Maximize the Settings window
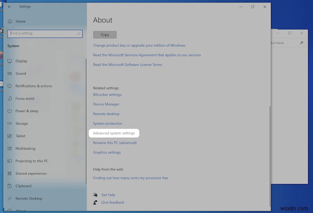The image size is (313, 213). tap(253, 7)
